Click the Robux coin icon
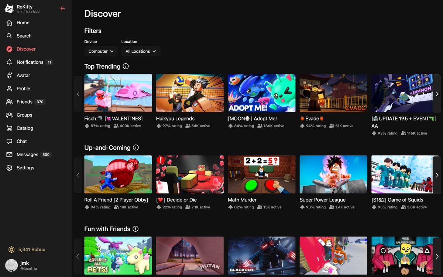This screenshot has height=277, width=443. (11, 250)
